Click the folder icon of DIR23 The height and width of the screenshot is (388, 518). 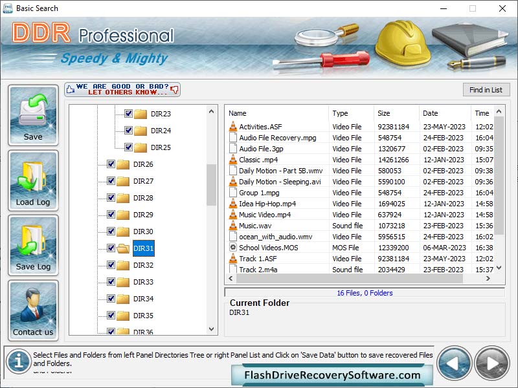[x=141, y=114]
